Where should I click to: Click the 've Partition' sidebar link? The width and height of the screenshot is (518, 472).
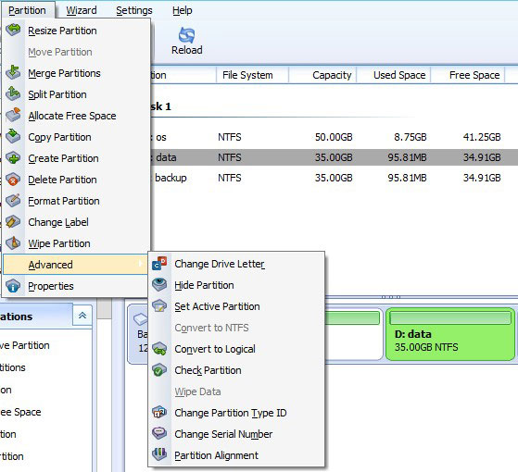(x=25, y=345)
